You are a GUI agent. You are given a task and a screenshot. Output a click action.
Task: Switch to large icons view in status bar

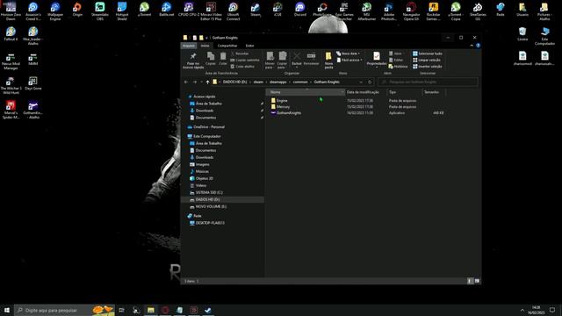477,281
